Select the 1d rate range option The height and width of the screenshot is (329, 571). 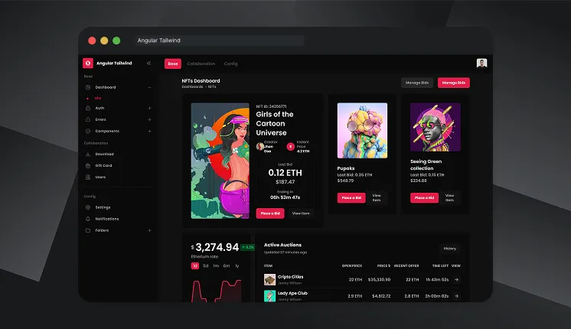point(195,265)
